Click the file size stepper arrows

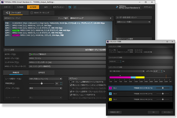pos(121,61)
